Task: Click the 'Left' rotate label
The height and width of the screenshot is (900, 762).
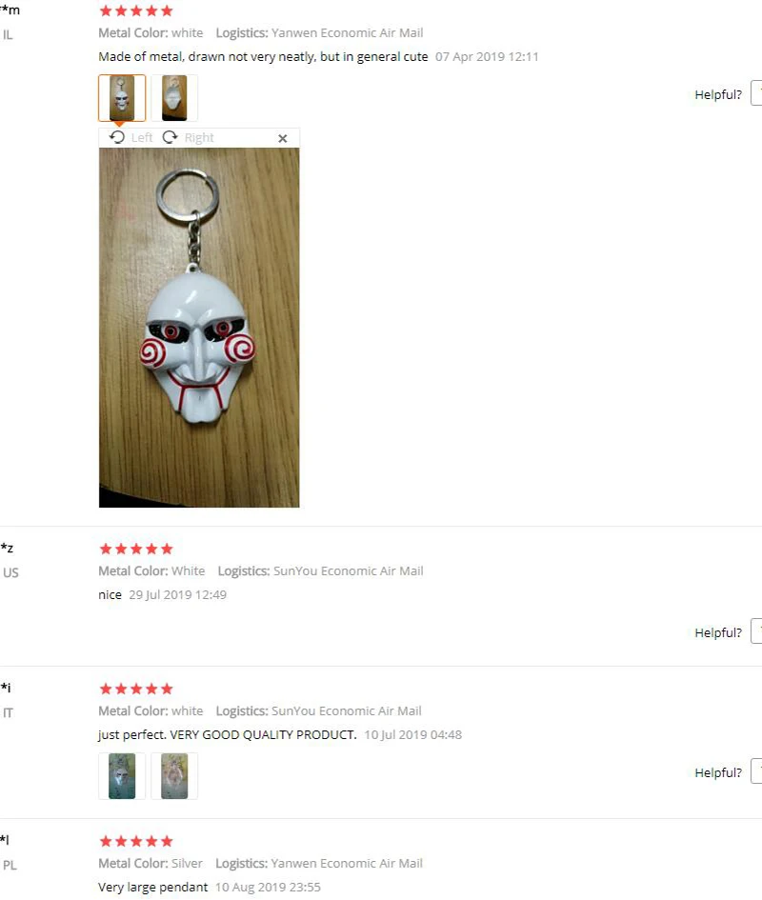Action: 142,138
